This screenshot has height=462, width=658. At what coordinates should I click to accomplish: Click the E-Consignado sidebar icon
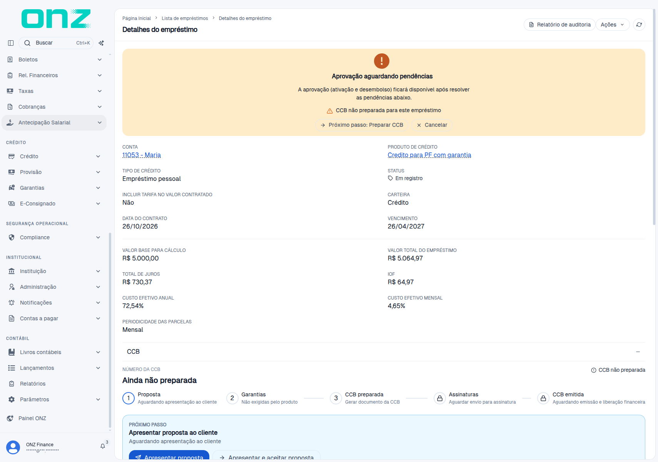12,204
